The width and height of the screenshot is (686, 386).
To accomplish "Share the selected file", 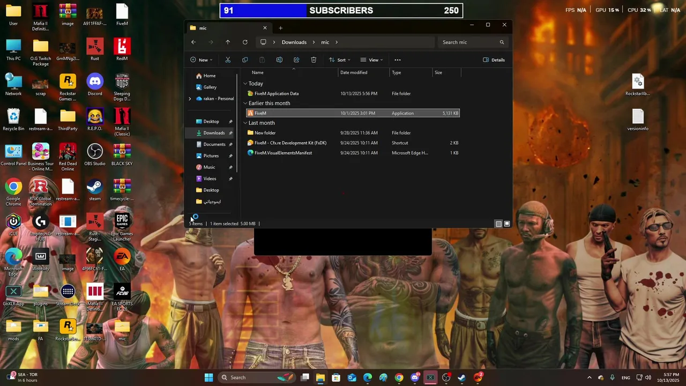I will (296, 60).
